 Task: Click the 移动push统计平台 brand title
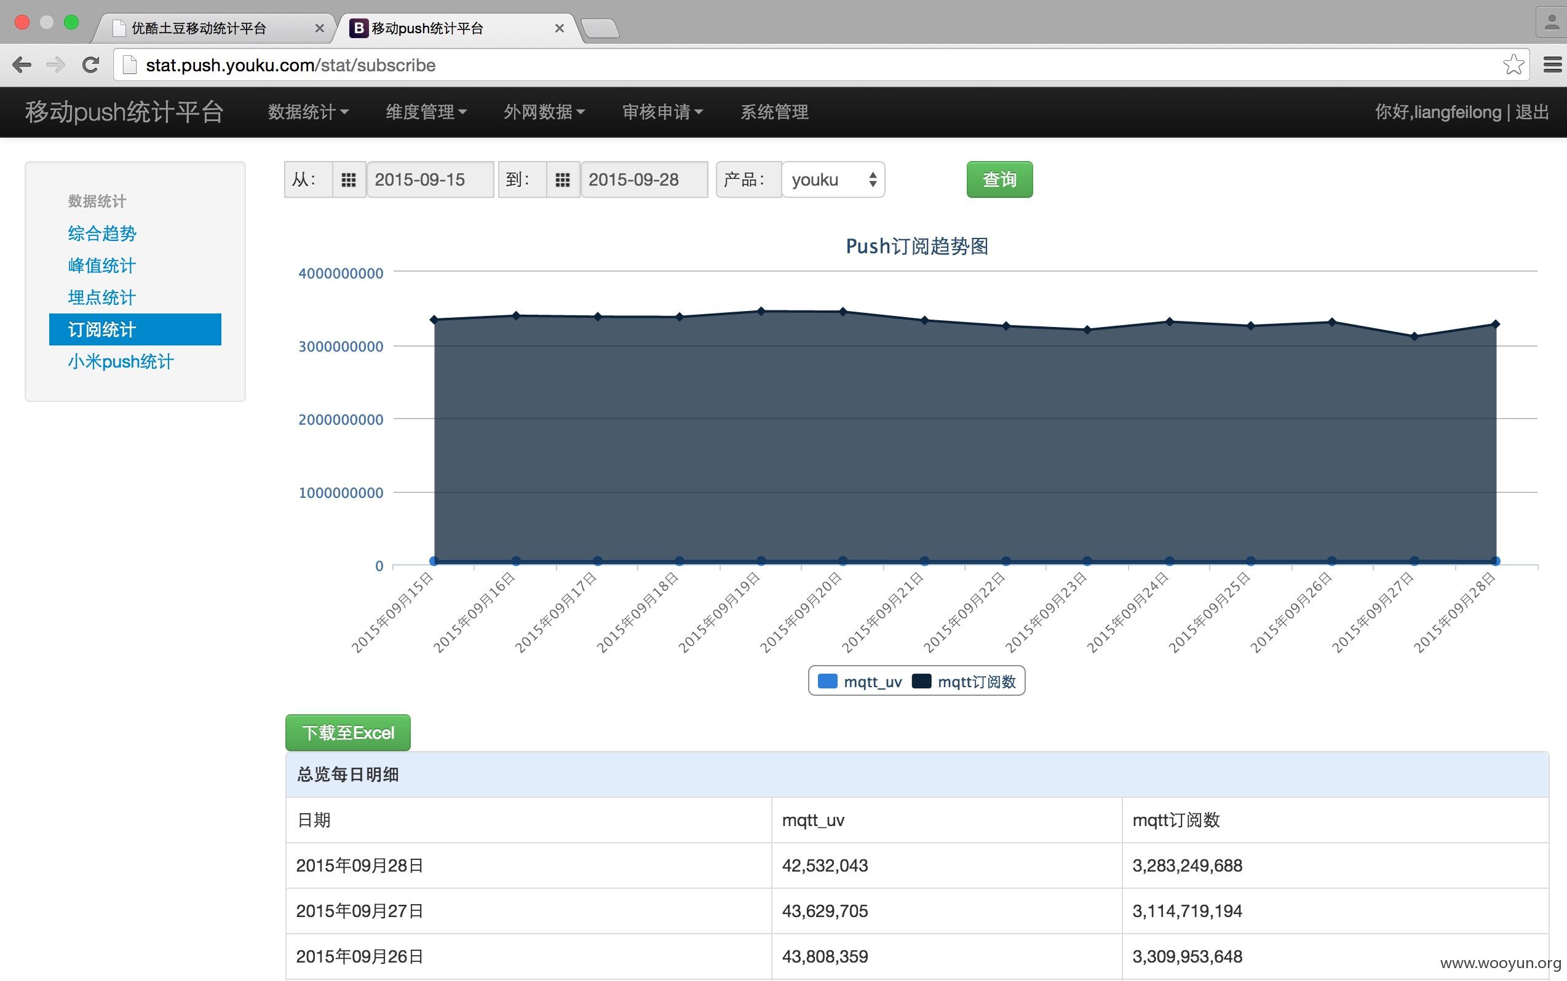(x=125, y=112)
